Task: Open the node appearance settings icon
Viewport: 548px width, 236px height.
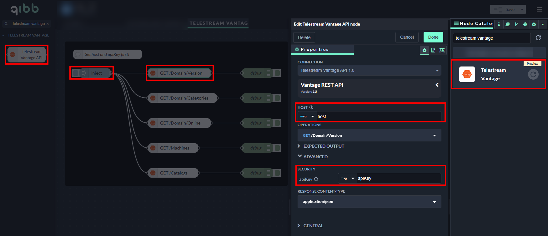Action: (442, 50)
